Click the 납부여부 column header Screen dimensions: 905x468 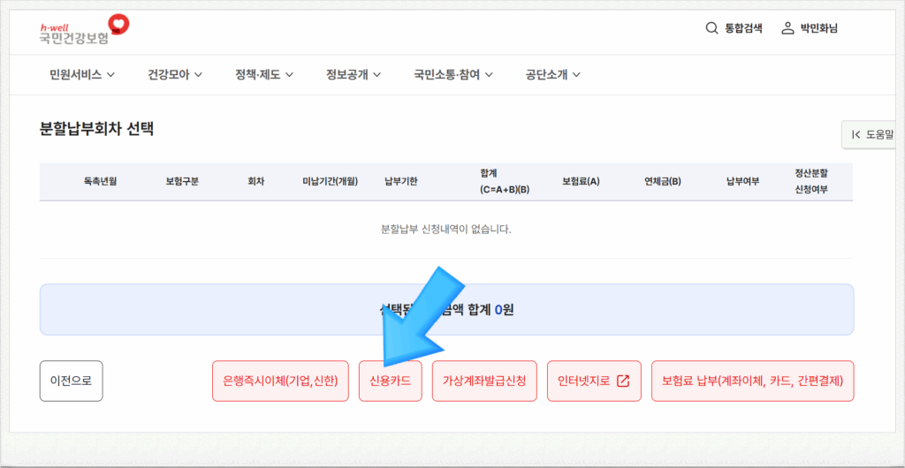(742, 182)
